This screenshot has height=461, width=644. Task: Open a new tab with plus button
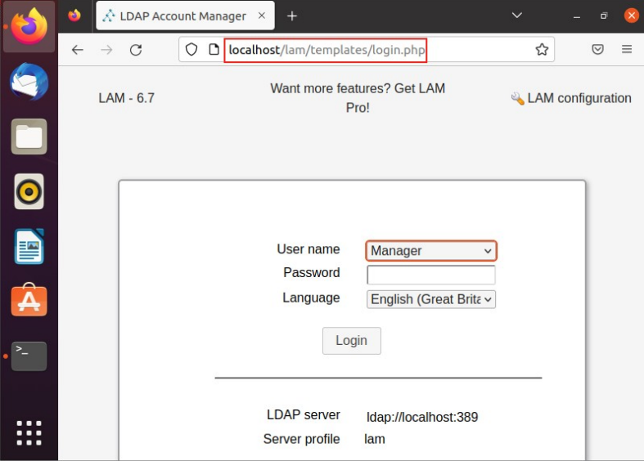291,16
